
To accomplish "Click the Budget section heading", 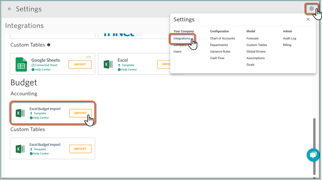I will tap(24, 83).
